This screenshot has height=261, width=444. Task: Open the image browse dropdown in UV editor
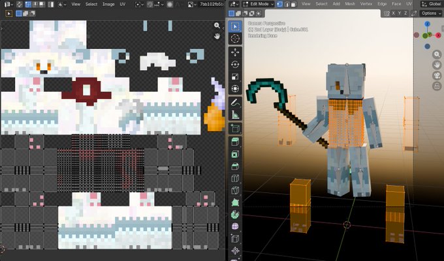tap(192, 5)
